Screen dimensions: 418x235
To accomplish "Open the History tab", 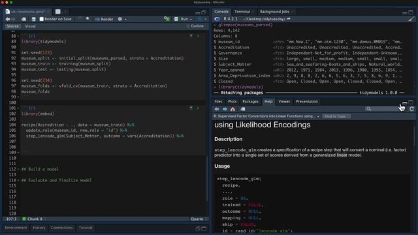I will pyautogui.click(x=39, y=228).
